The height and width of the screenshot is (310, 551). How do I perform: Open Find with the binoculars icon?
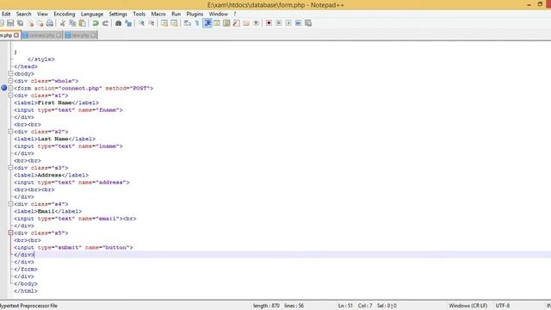pyautogui.click(x=119, y=23)
